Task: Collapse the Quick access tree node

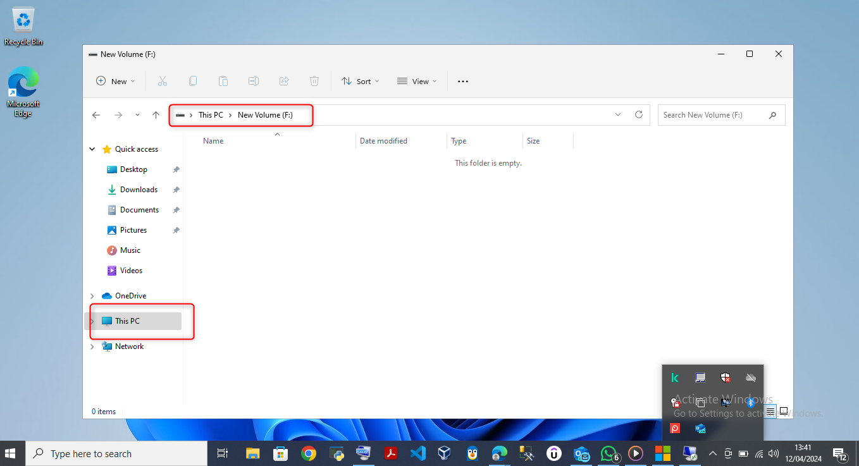Action: [92, 149]
